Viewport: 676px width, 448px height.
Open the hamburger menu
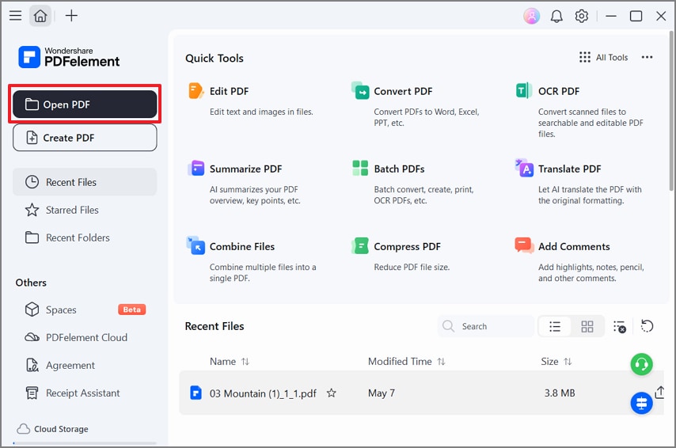click(16, 16)
